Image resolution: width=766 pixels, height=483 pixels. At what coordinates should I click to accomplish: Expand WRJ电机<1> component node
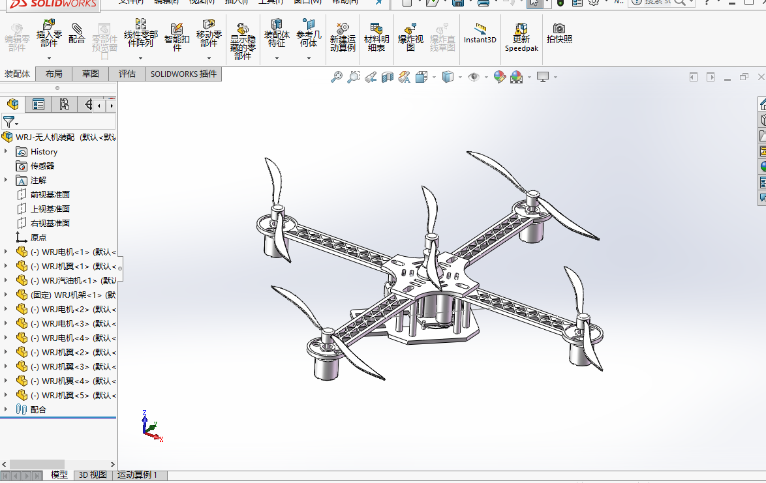(6, 252)
